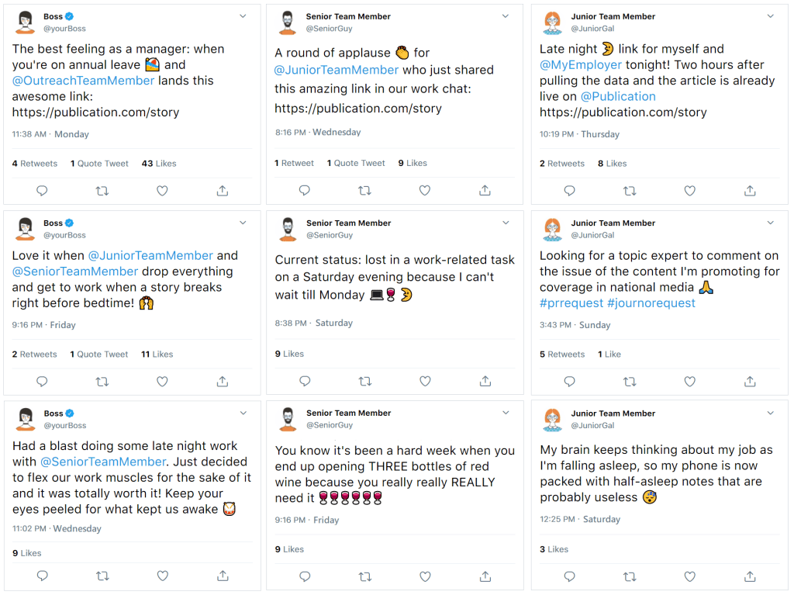
Task: Retweet the topic expert request tweet
Action: [x=630, y=382]
